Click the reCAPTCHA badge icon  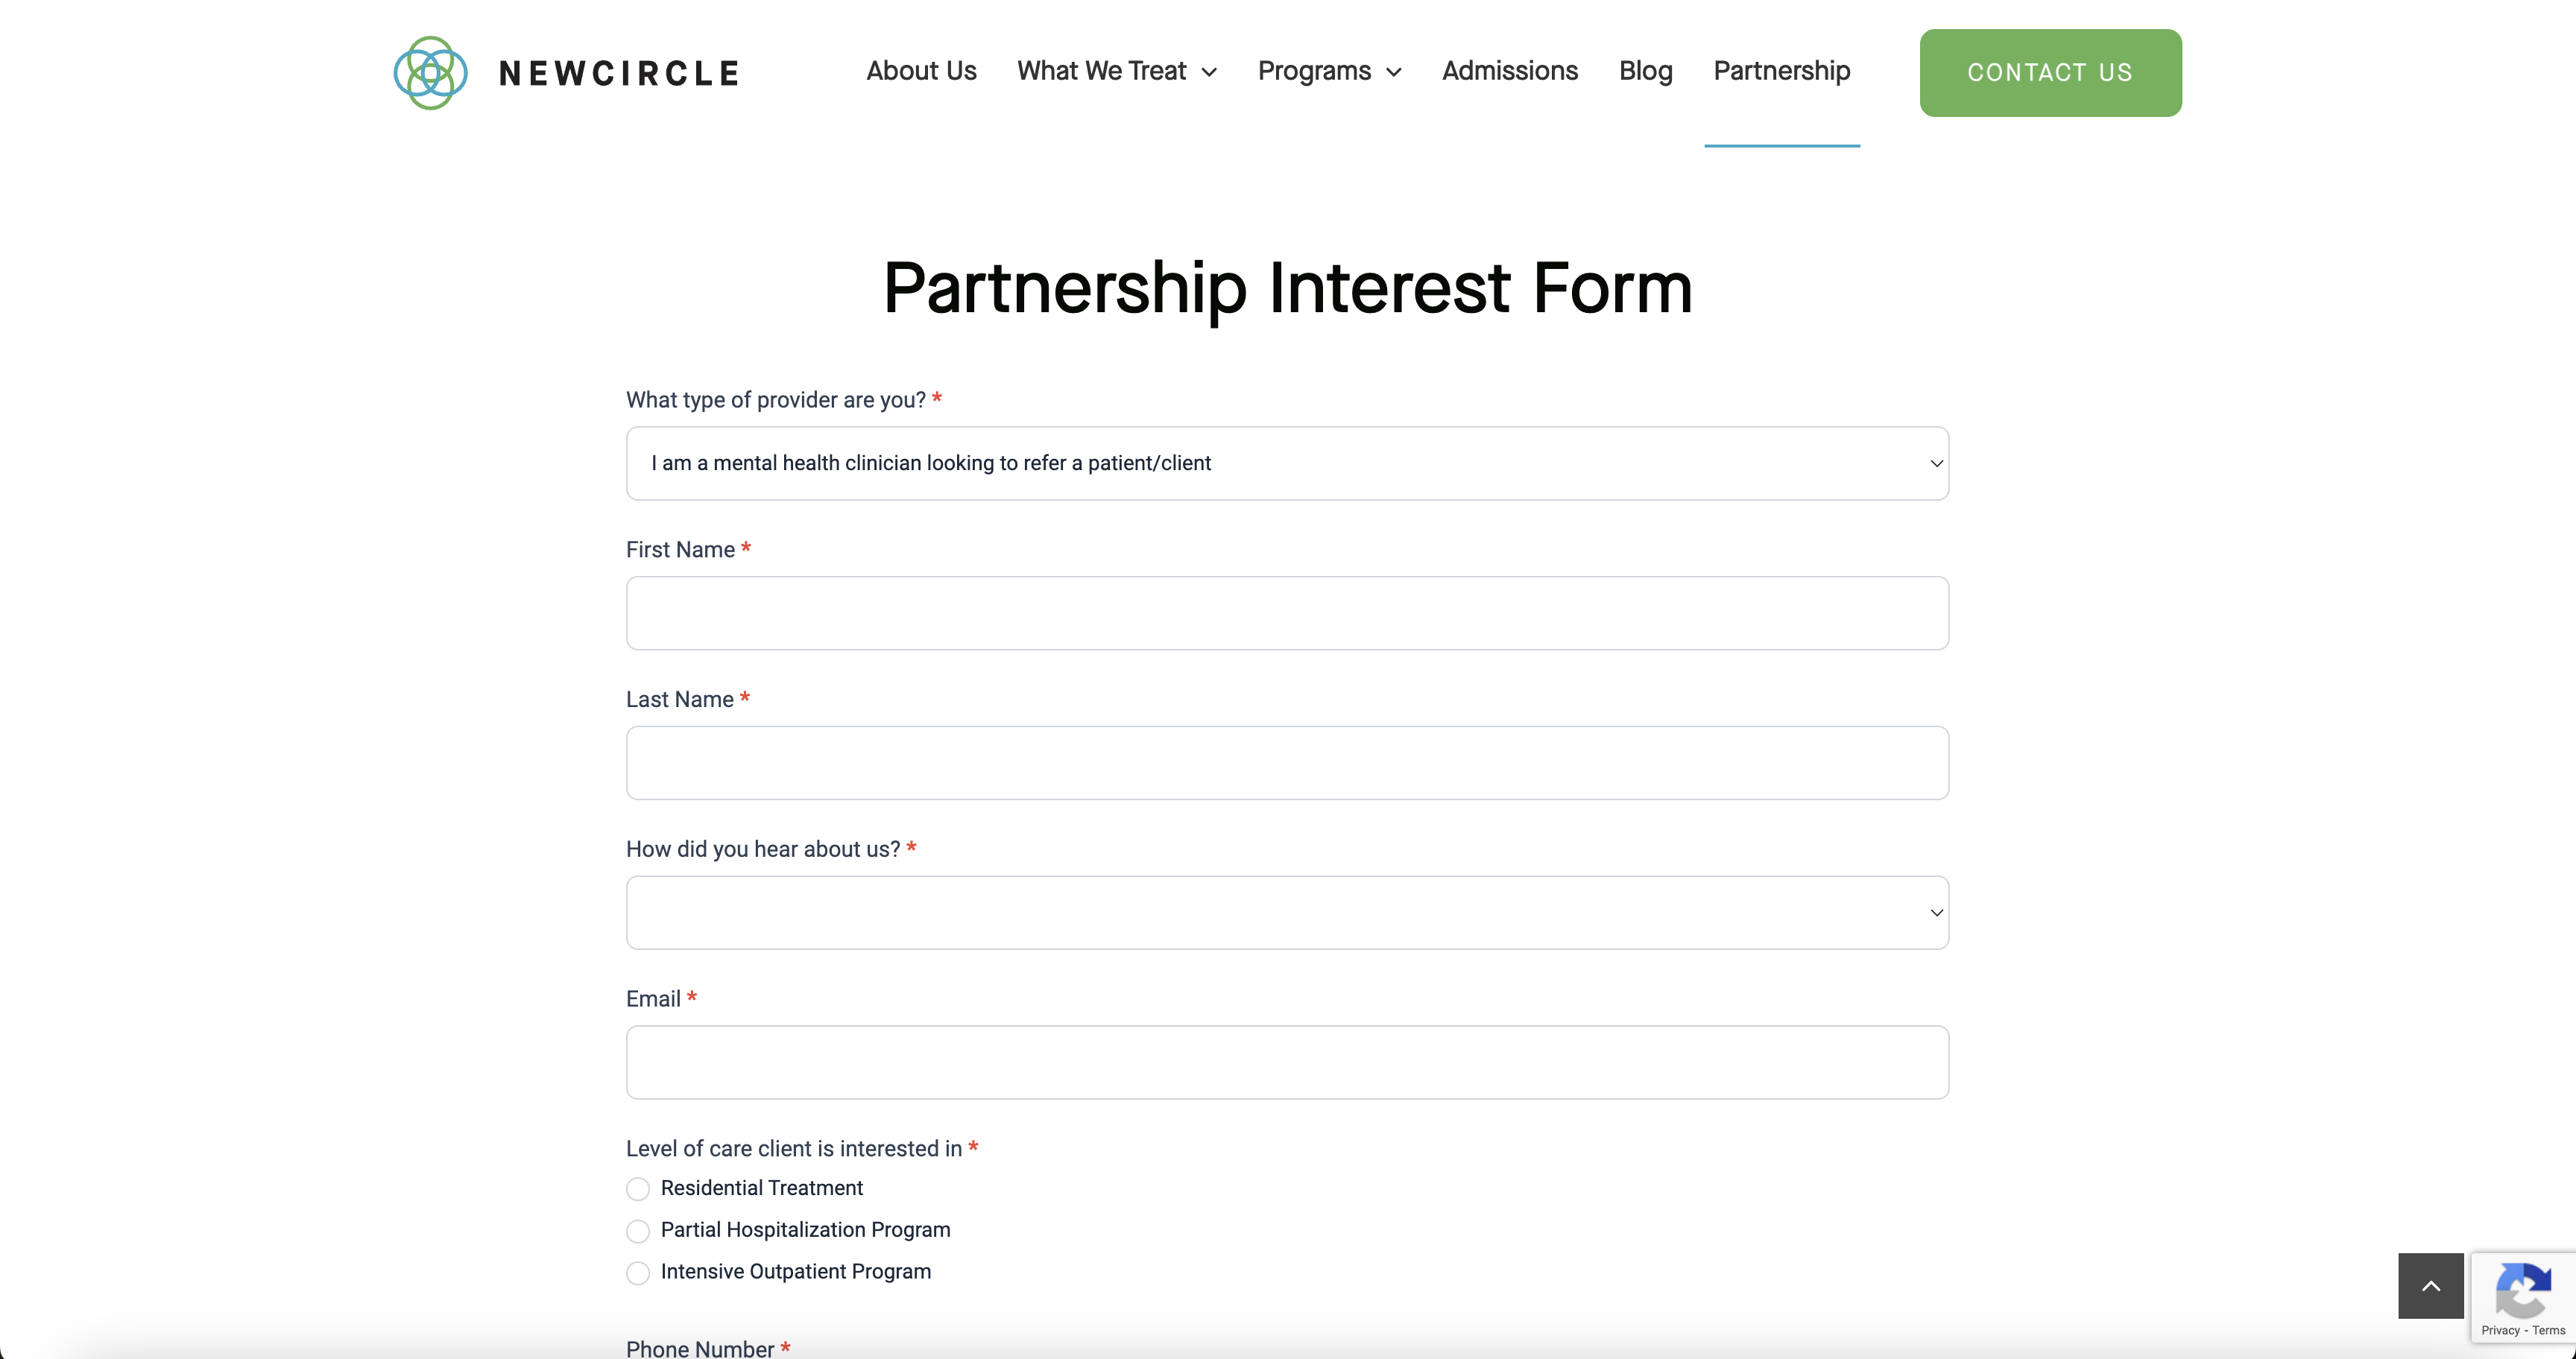coord(2522,1291)
